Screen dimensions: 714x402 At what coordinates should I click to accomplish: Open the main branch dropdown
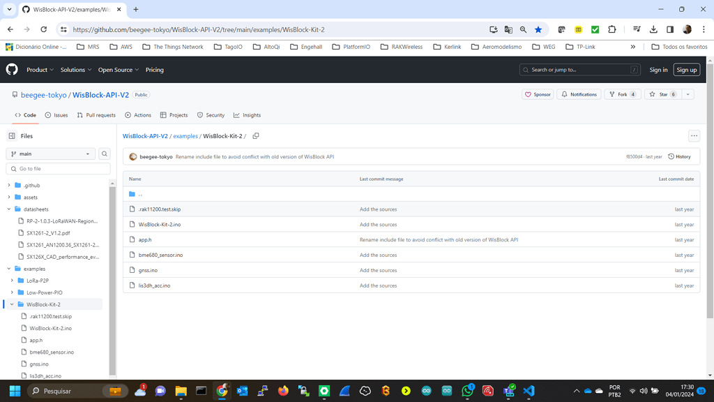click(50, 154)
